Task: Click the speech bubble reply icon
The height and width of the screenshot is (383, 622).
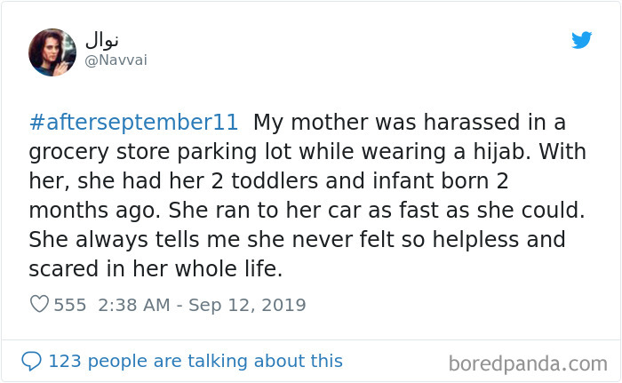Action: point(31,361)
